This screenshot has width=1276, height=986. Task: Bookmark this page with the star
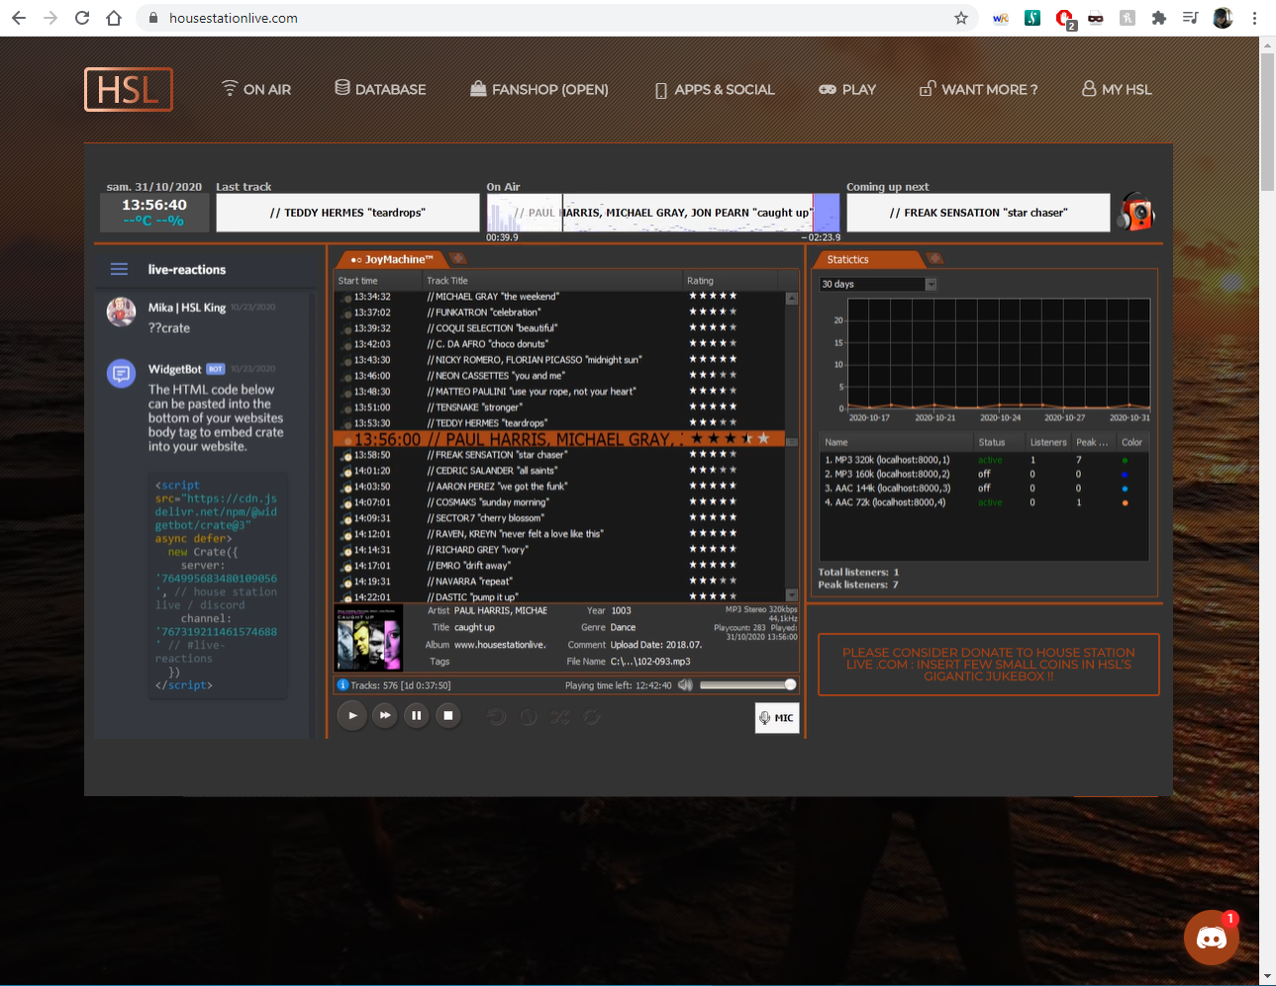click(960, 18)
